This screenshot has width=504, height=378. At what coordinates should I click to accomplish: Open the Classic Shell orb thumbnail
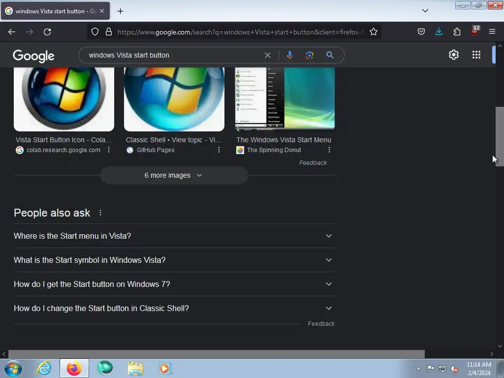click(x=174, y=99)
